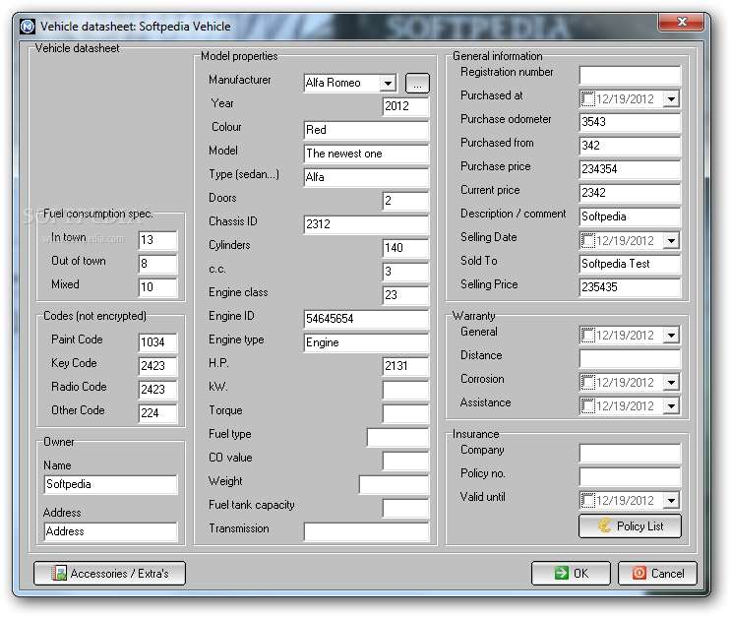Viewport: 731px width, 617px height.
Task: Open the General warranty date dropdown
Action: click(671, 335)
